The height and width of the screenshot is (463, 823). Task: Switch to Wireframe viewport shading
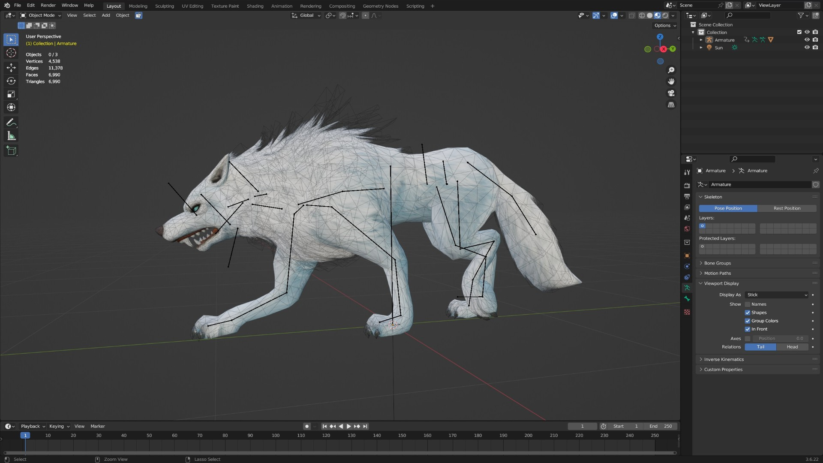[x=642, y=15]
